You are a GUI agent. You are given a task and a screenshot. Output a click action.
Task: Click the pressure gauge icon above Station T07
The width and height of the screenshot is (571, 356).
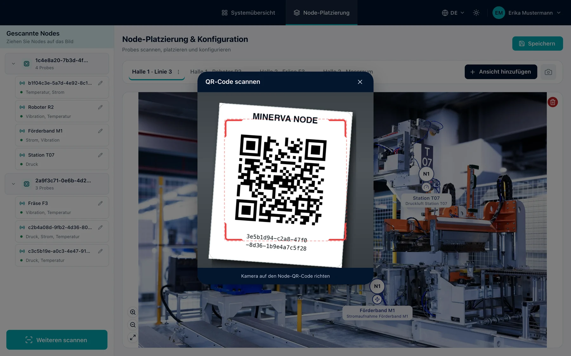(426, 187)
